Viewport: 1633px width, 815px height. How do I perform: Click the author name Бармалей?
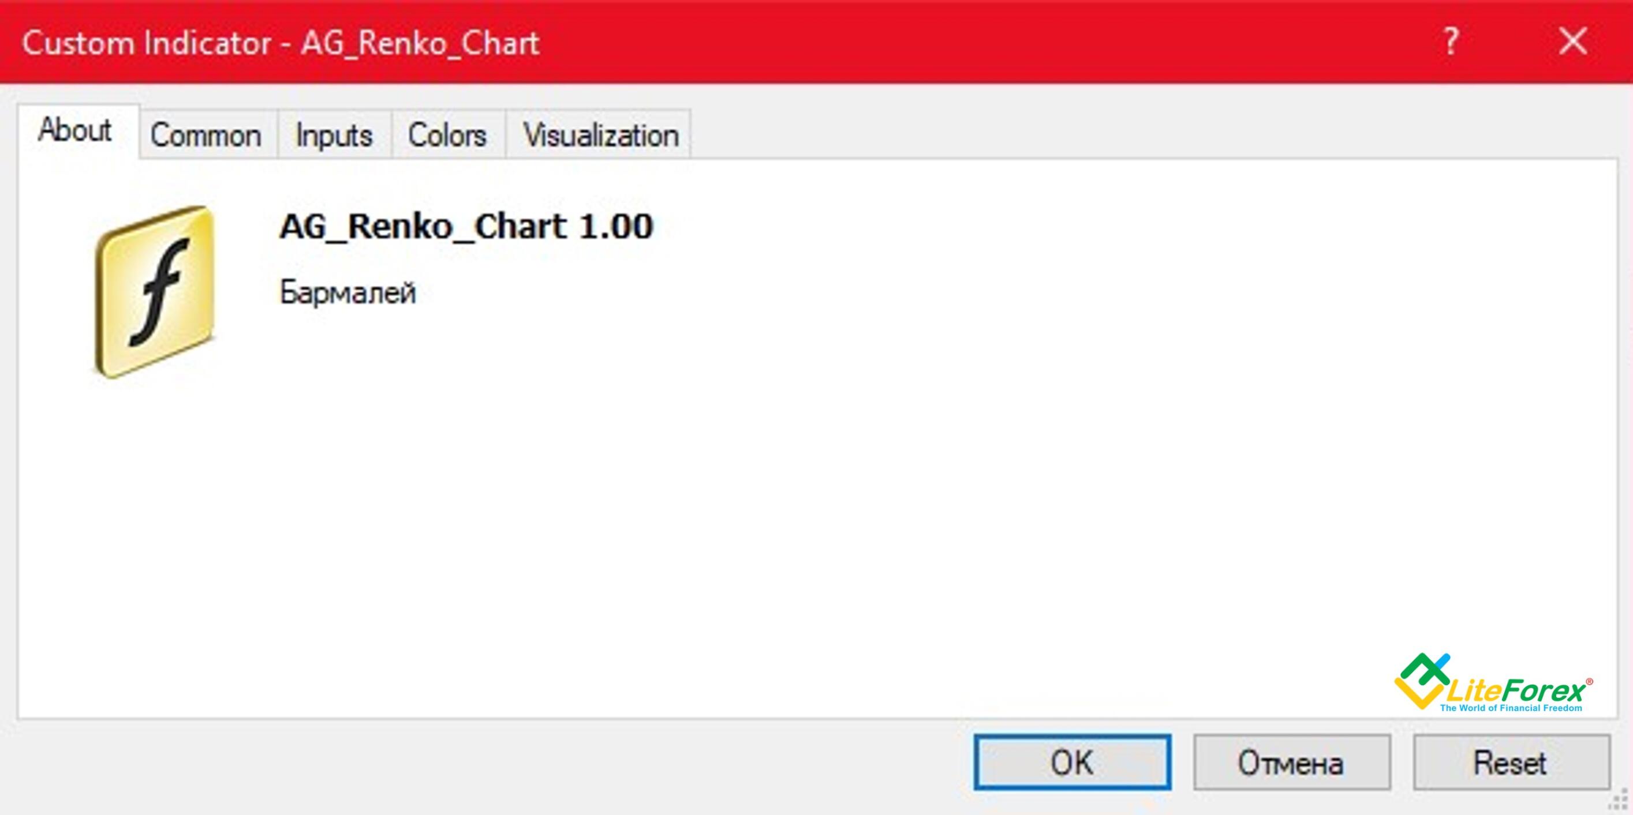tap(348, 292)
